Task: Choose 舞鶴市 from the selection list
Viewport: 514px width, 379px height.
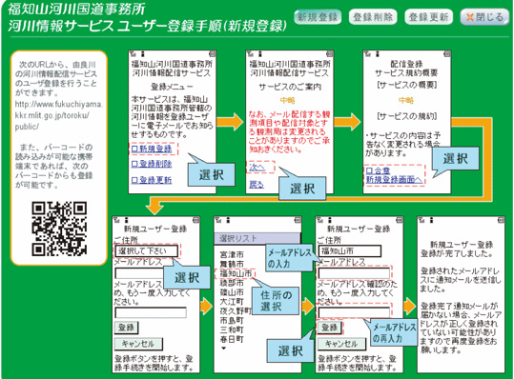Action: pos(232,264)
